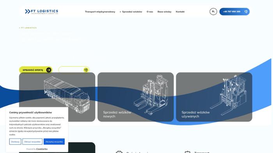Click the +48 phone number button
Viewport: 273px width, 153px height.
[x=234, y=12]
